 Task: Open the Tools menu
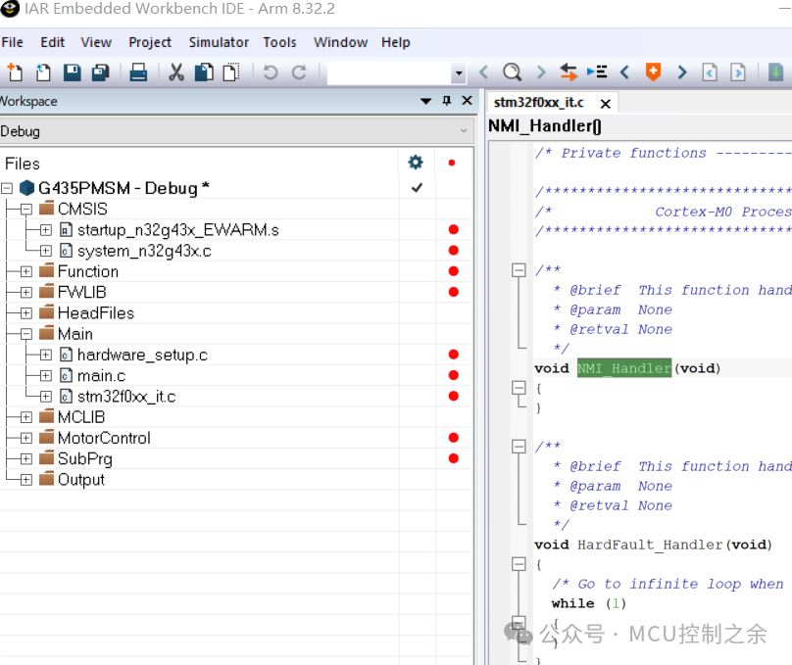click(279, 42)
